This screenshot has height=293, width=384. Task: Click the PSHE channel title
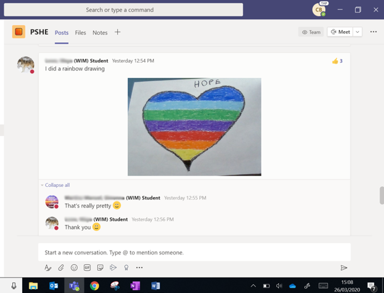click(39, 32)
